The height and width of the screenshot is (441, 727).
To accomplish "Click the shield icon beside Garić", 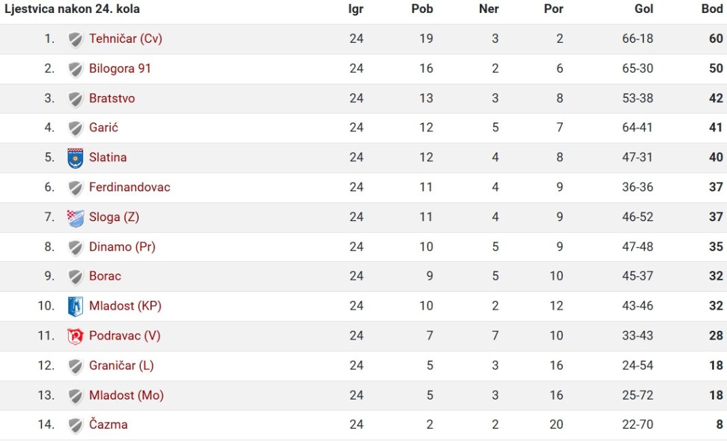I will tap(75, 128).
